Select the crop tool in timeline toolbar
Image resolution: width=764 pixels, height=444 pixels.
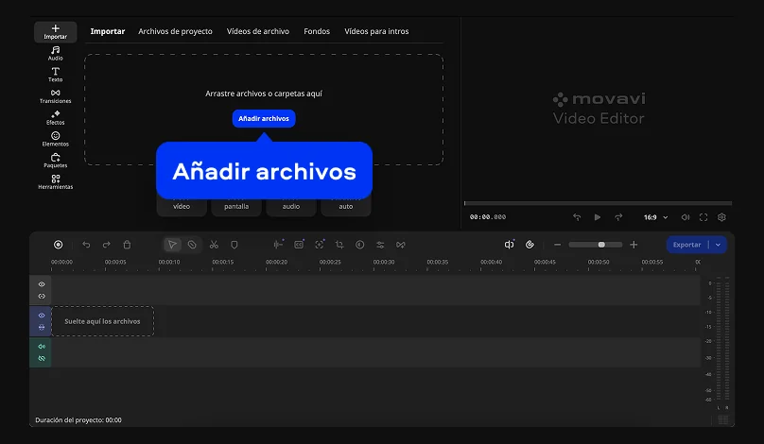pos(339,245)
